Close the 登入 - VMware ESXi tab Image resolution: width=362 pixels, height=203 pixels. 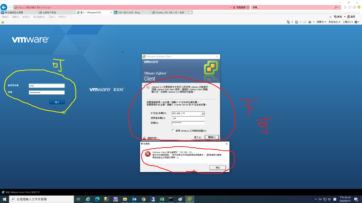point(111,12)
